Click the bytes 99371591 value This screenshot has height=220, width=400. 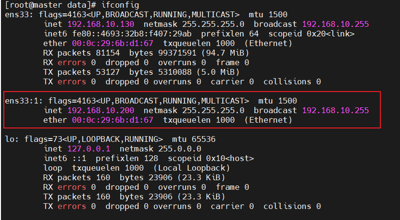[163, 53]
